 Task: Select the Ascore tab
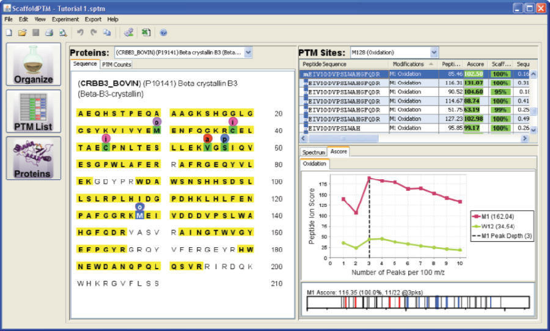pyautogui.click(x=339, y=152)
